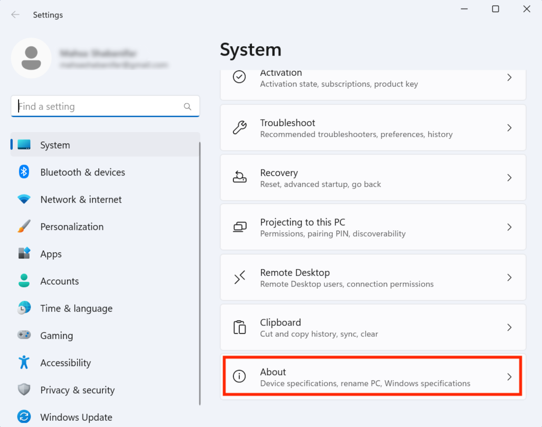The image size is (542, 427).
Task: Click the Accessibility icon
Action: pos(24,362)
